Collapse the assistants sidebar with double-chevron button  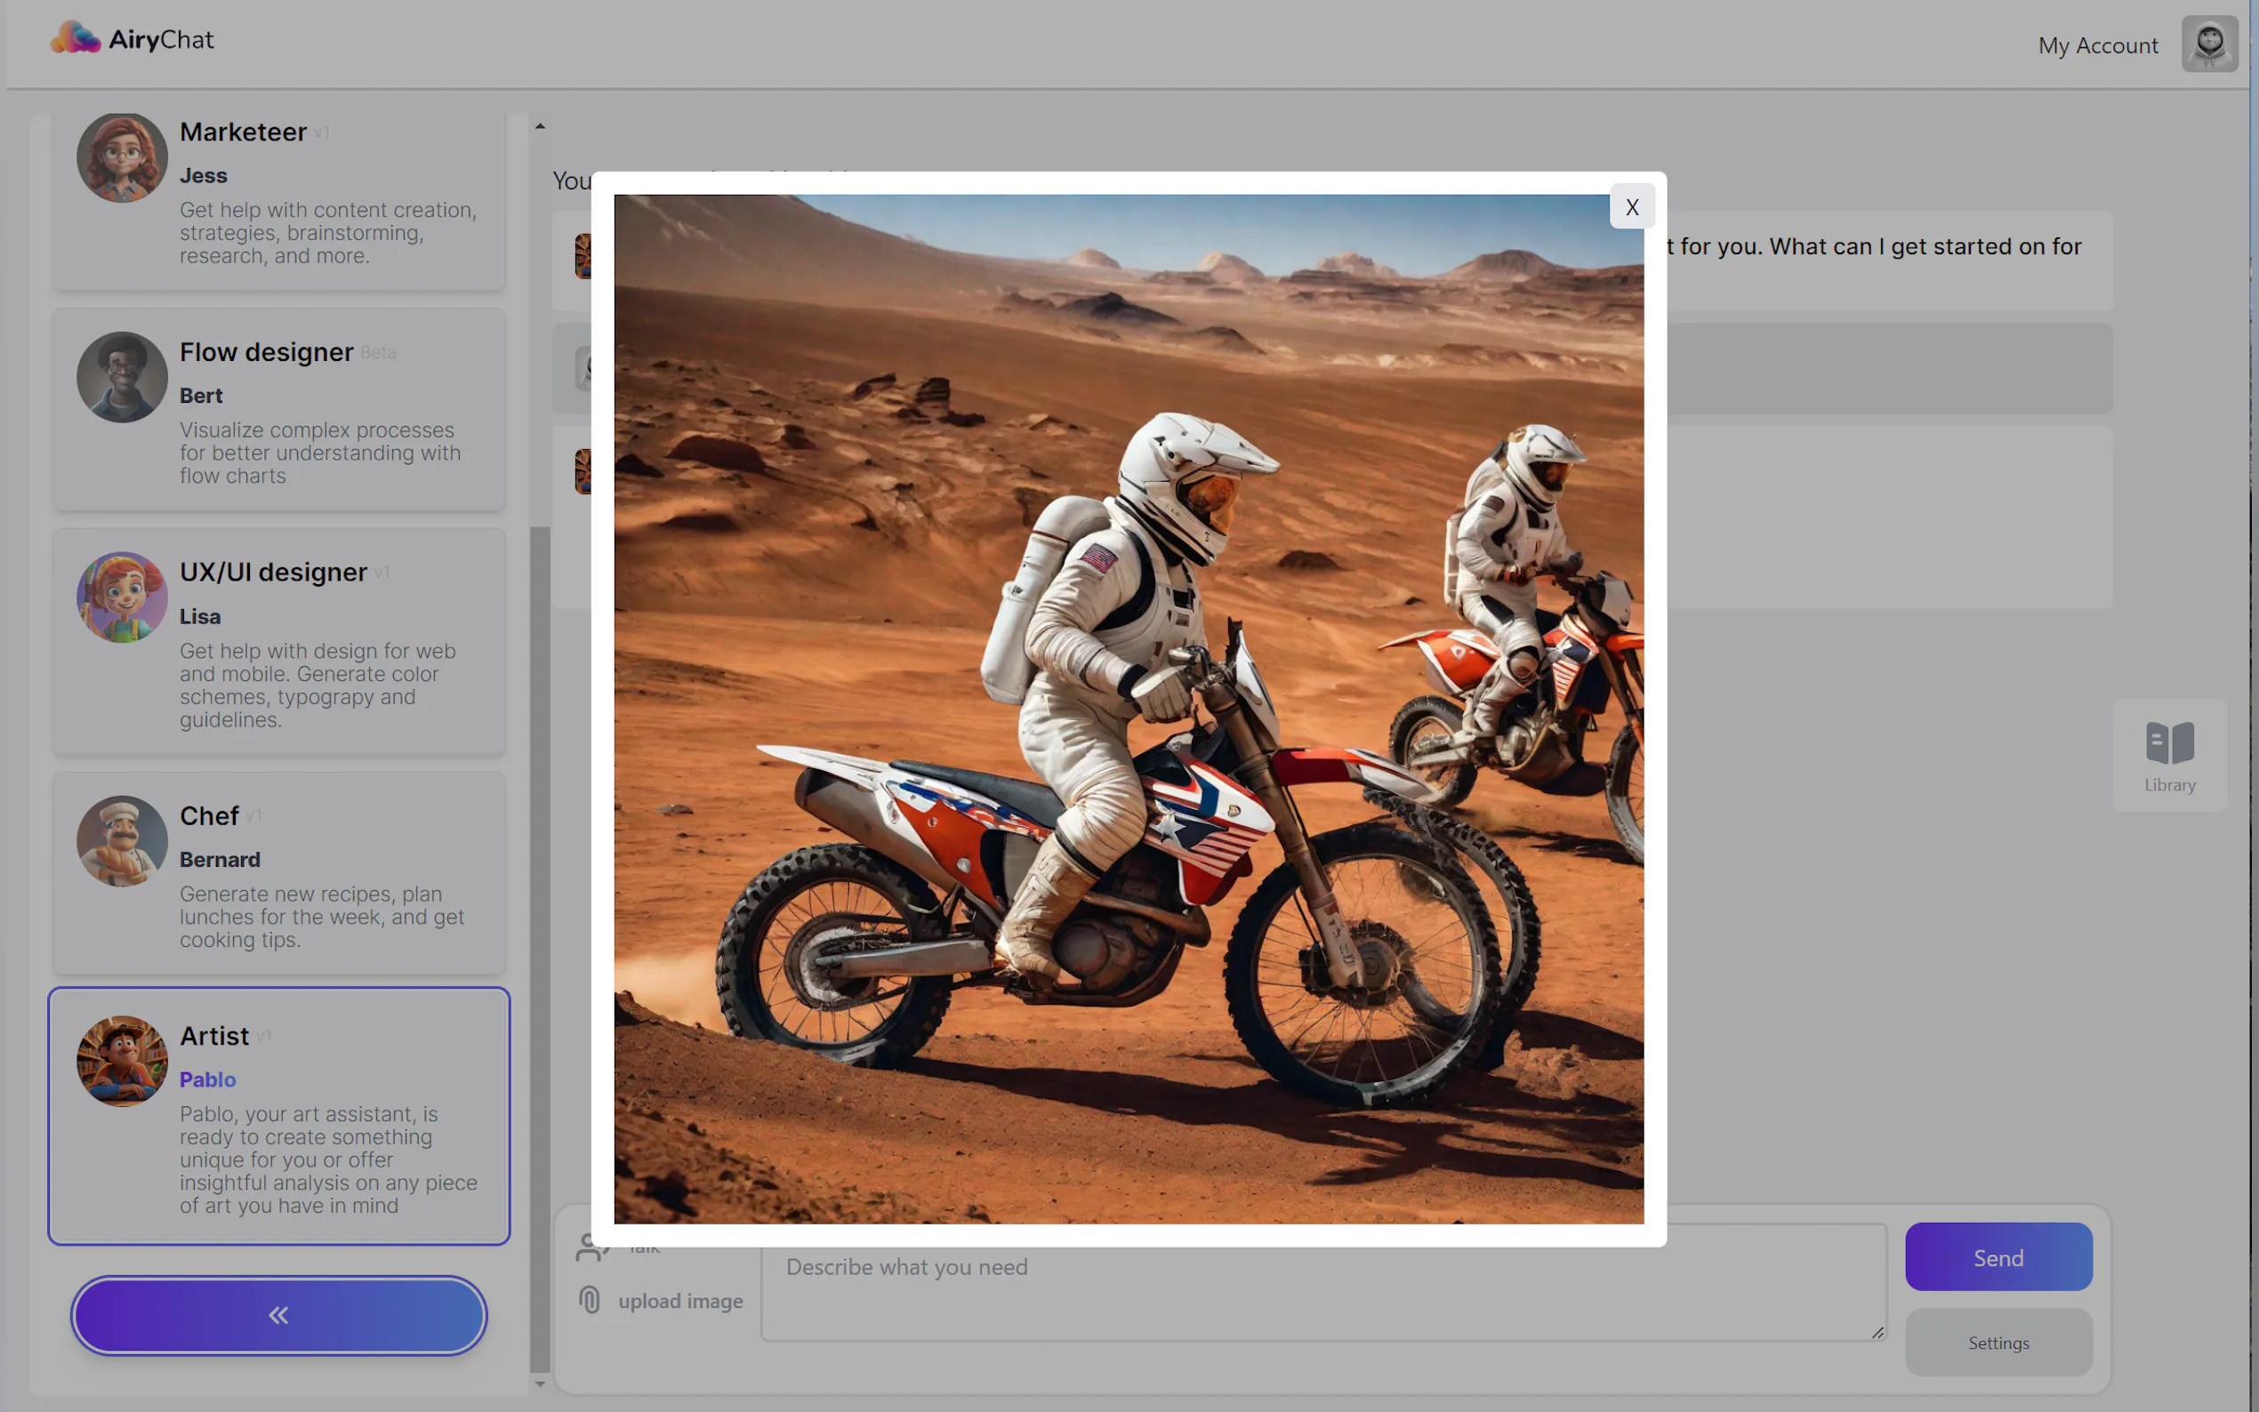(278, 1315)
